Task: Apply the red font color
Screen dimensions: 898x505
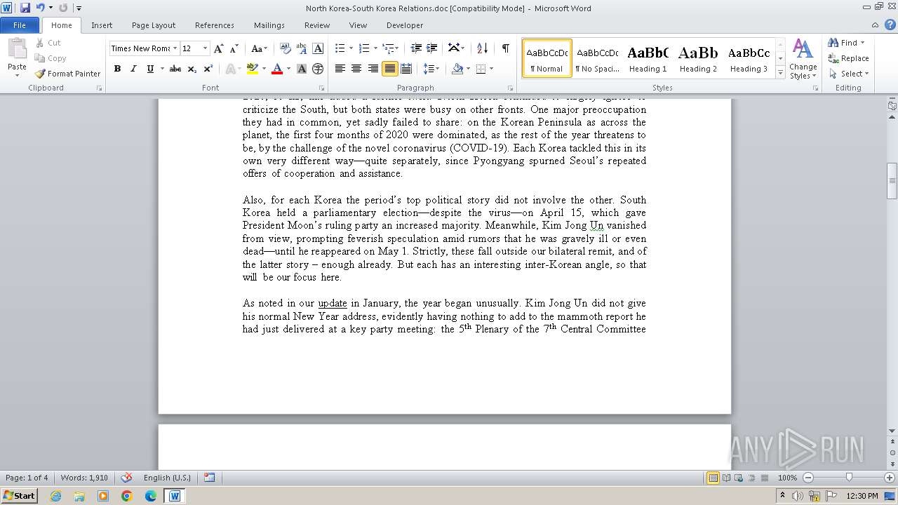Action: point(277,69)
